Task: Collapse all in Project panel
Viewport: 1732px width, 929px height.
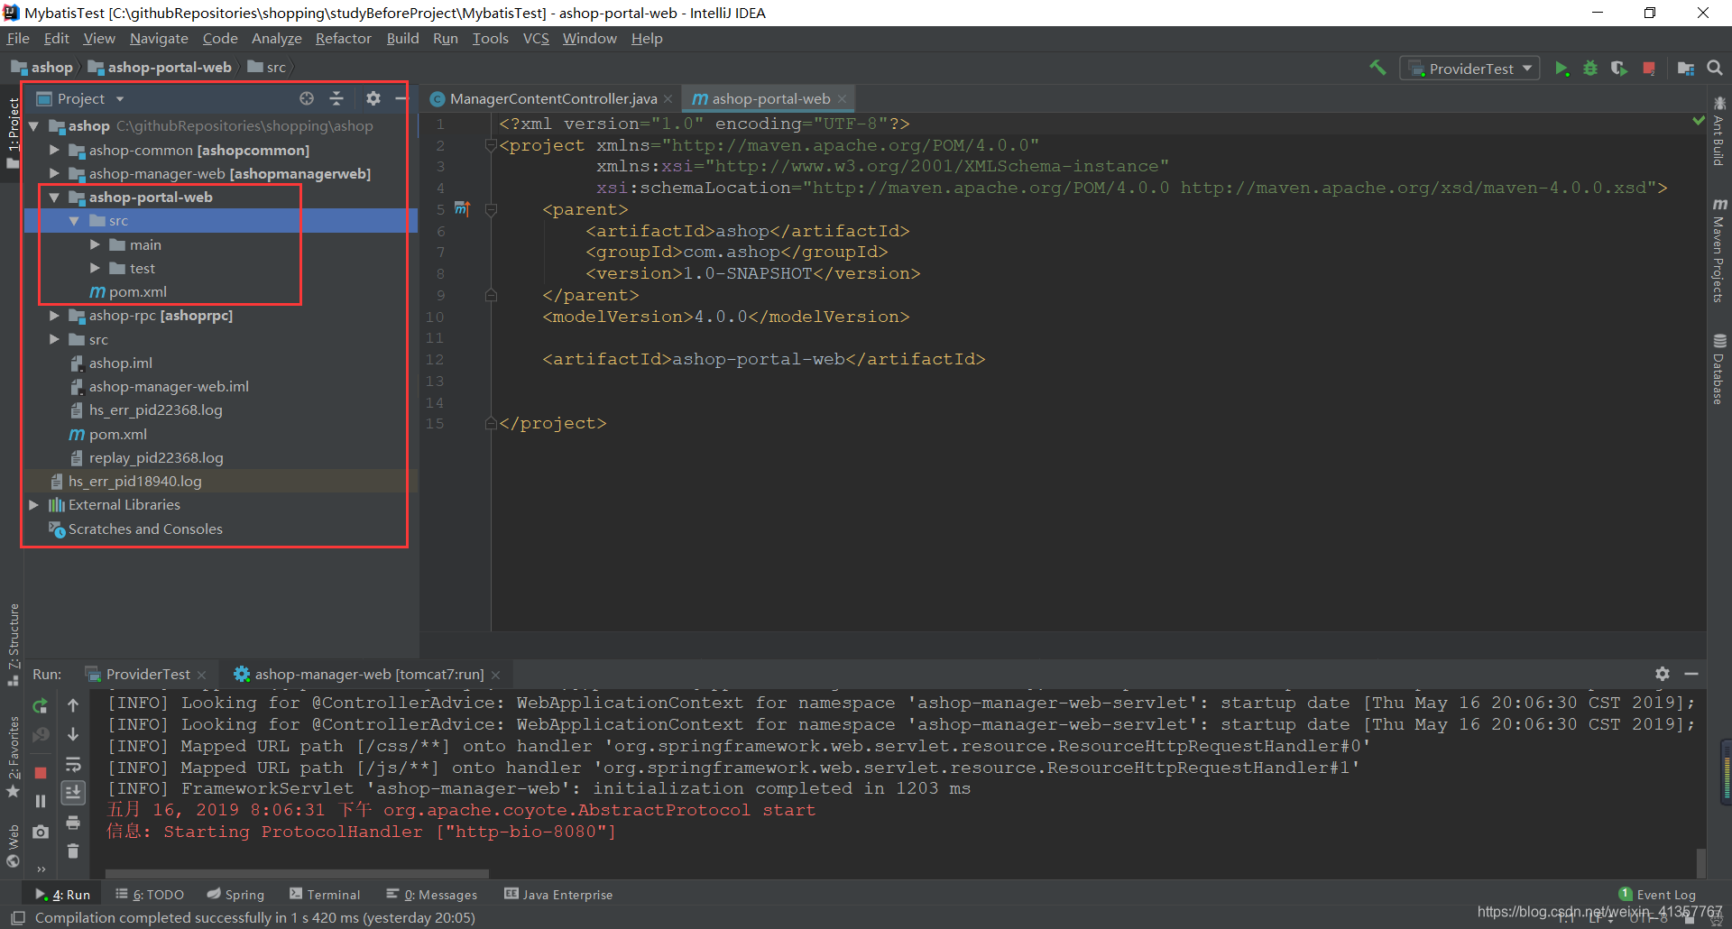Action: [336, 98]
